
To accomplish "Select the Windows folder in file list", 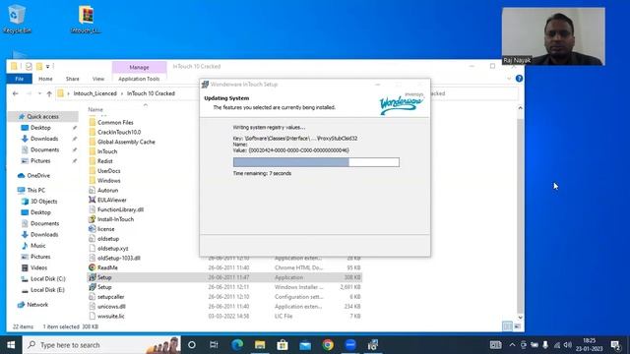I will click(109, 180).
